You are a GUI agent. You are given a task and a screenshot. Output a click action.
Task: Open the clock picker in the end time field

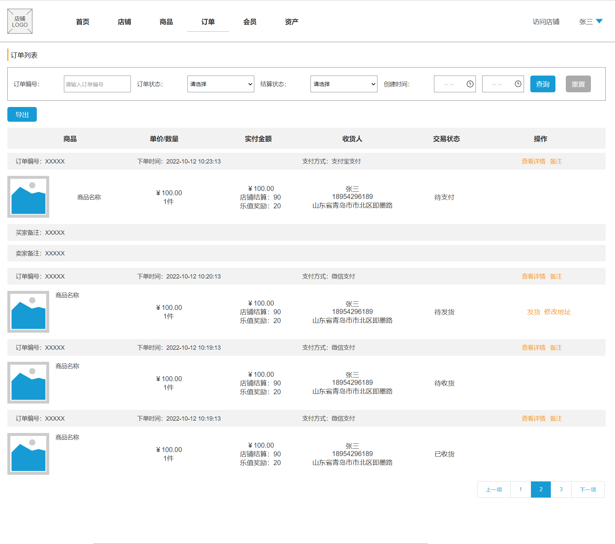(x=518, y=84)
